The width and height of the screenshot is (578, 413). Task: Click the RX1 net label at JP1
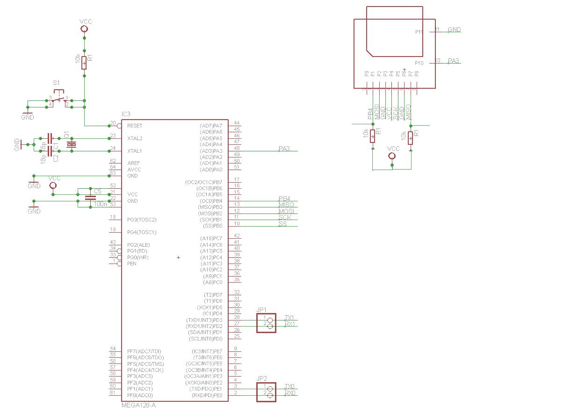click(289, 324)
